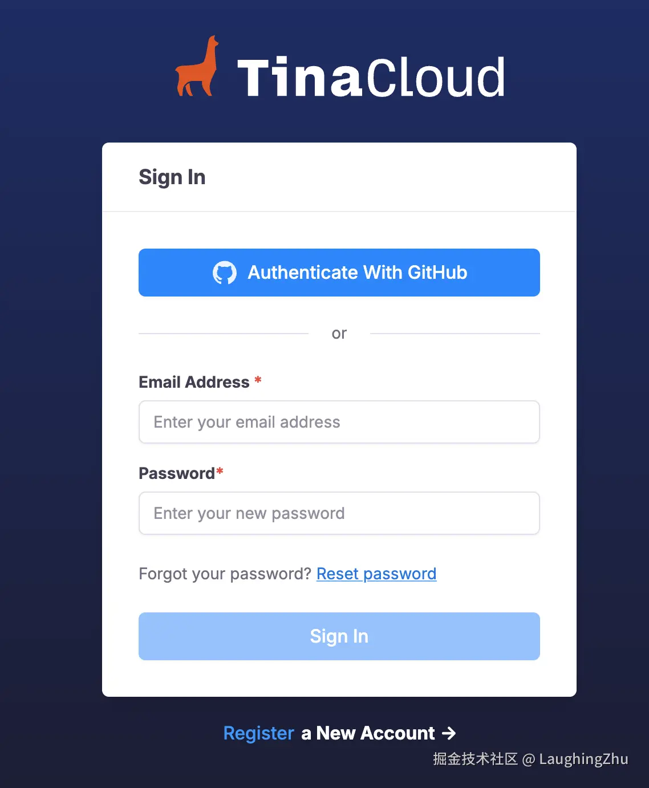The width and height of the screenshot is (649, 788).
Task: Authenticate With GitHub button
Action: click(x=339, y=273)
